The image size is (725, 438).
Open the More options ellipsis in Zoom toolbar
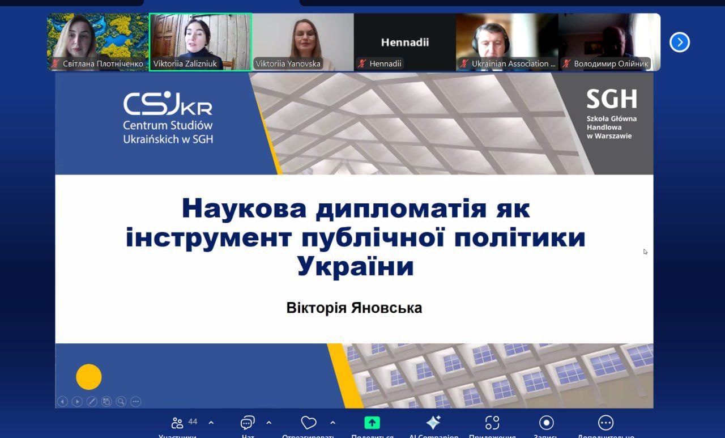(x=605, y=423)
